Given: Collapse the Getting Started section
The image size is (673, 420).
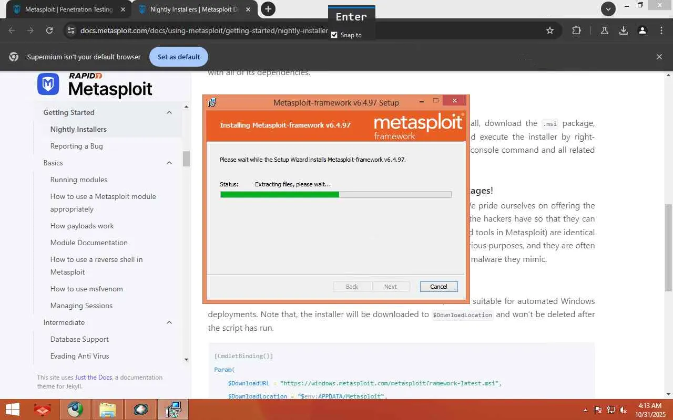Looking at the screenshot, I should click(x=169, y=112).
